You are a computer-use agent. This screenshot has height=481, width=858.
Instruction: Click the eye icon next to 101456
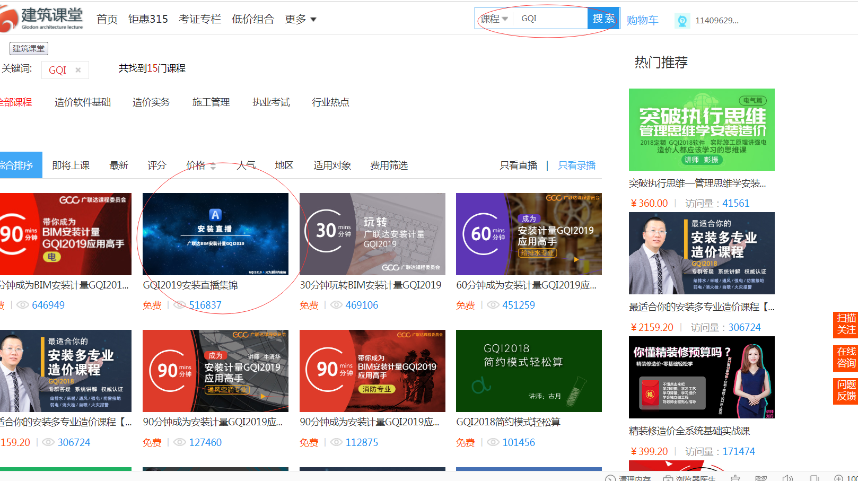pos(493,442)
